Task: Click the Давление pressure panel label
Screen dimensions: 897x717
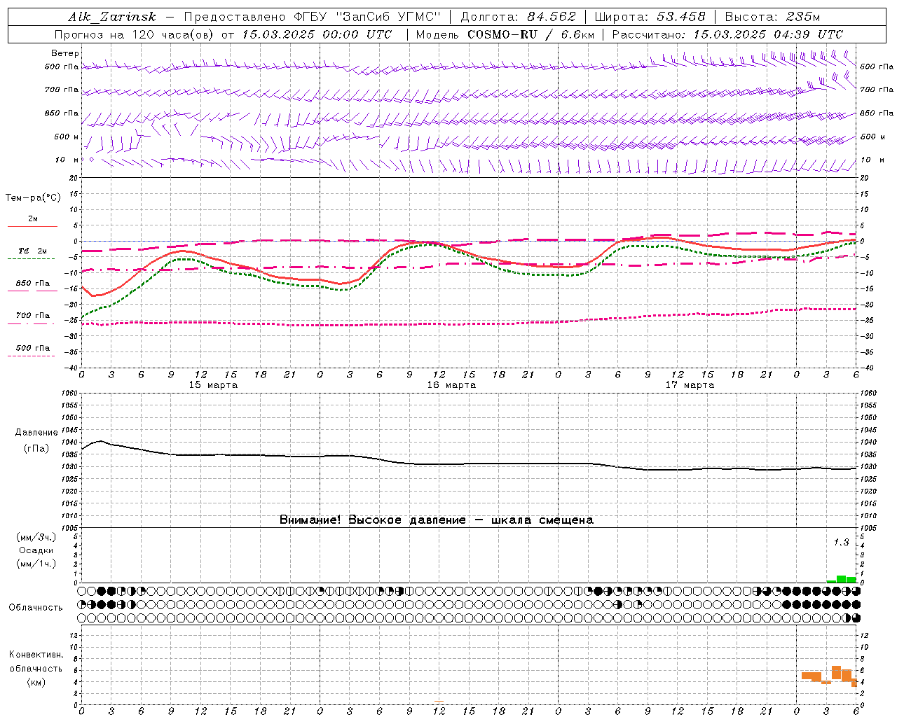Action: (x=36, y=433)
